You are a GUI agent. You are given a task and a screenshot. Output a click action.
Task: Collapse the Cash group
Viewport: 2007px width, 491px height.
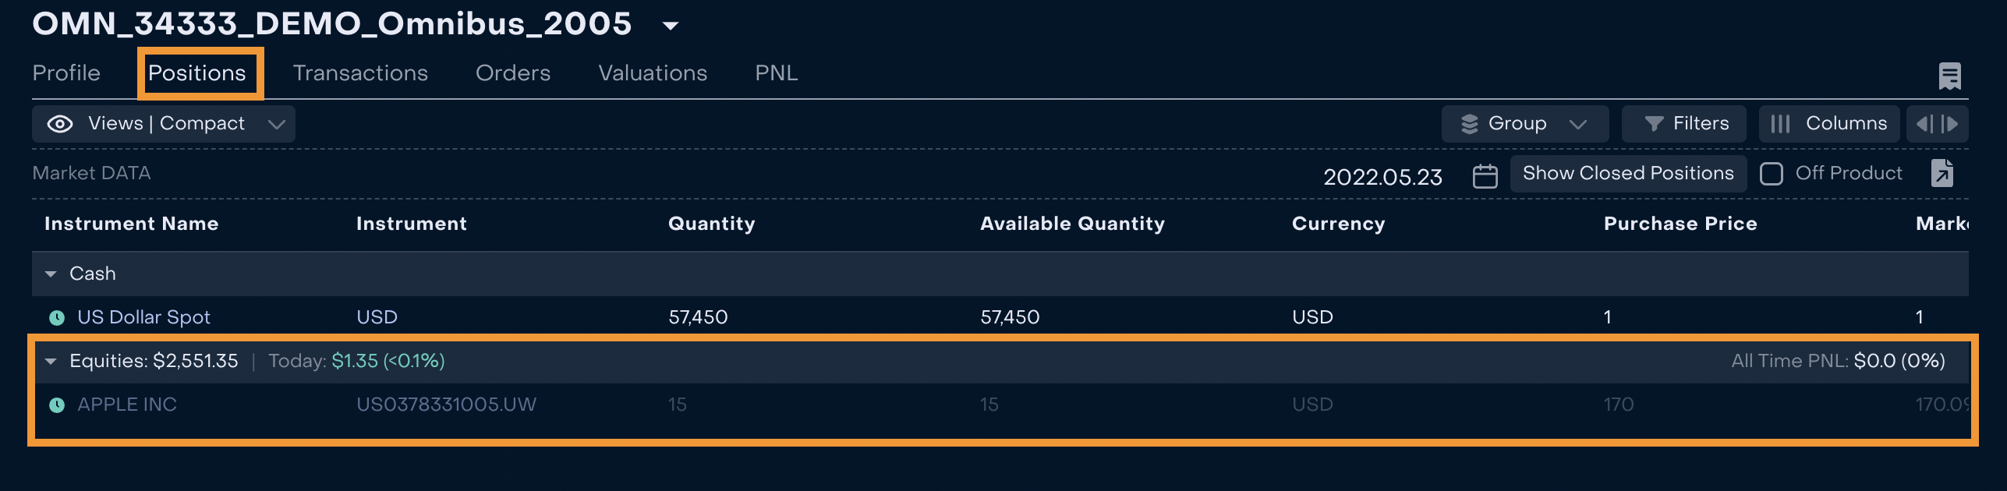(51, 274)
